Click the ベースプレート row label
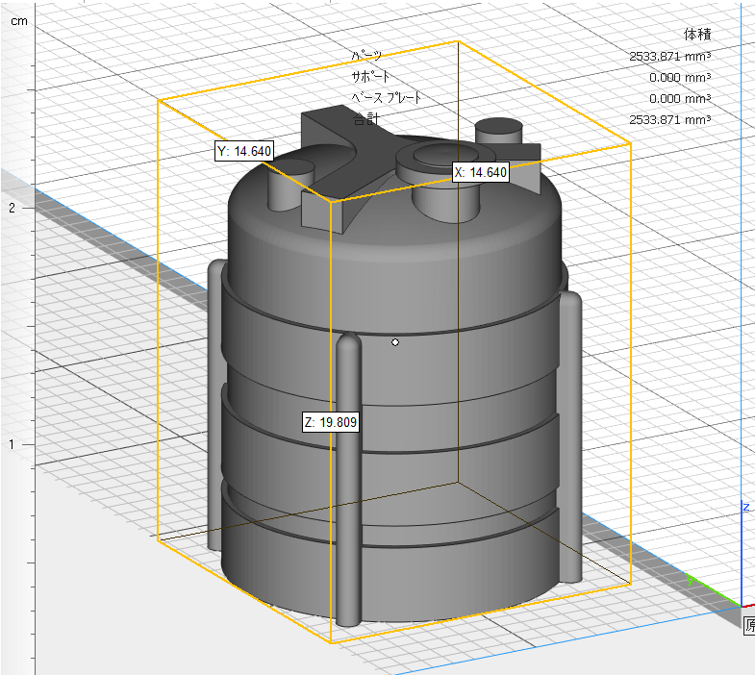This screenshot has height=675, width=755. (387, 98)
